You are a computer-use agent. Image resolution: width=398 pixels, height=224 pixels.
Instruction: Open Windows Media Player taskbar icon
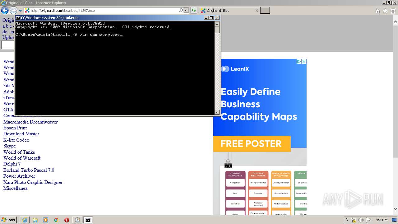pos(46,220)
